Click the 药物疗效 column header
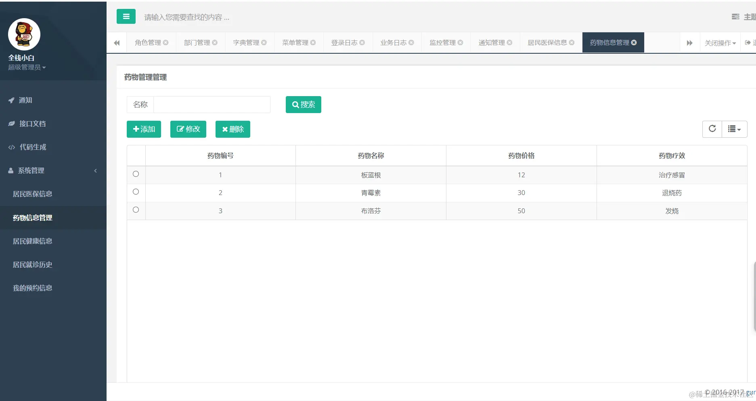756x401 pixels. click(x=672, y=155)
